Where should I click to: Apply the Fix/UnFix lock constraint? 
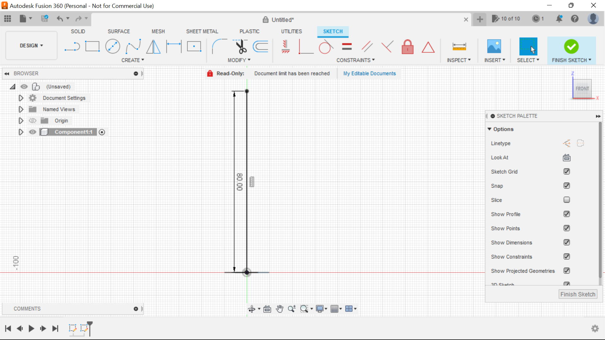pyautogui.click(x=407, y=47)
